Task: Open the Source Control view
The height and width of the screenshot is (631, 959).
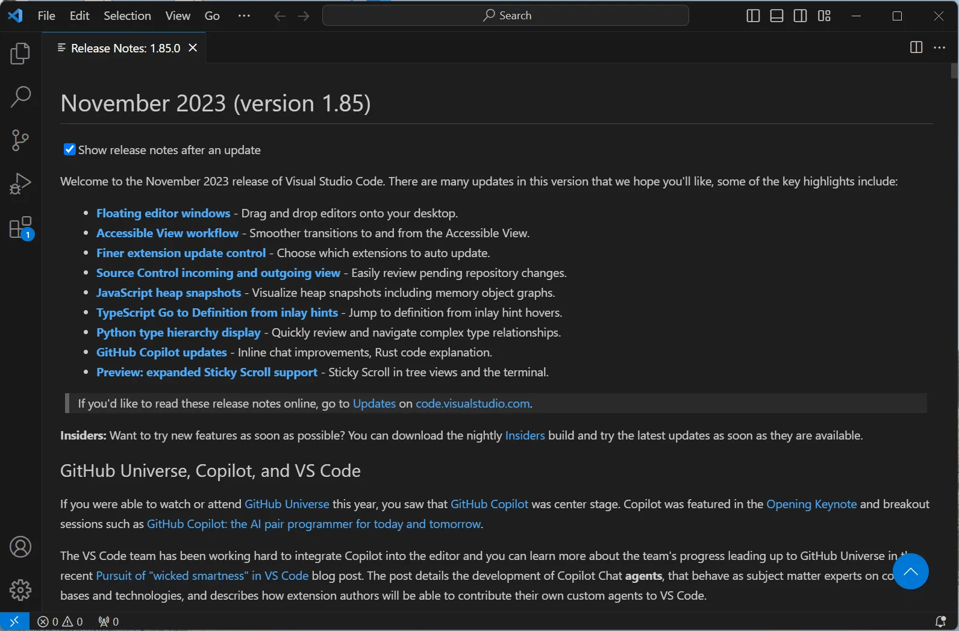Action: (x=20, y=140)
